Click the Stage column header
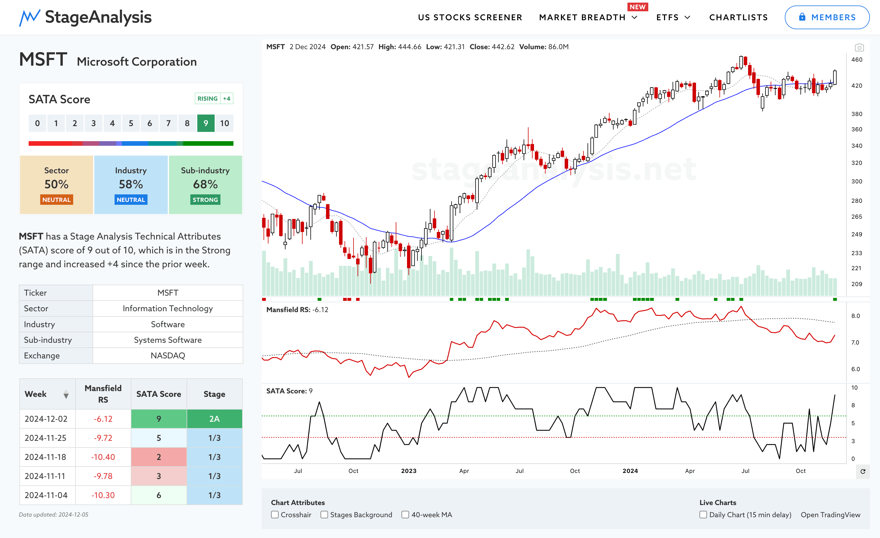Viewport: 880px width, 538px height. click(x=214, y=394)
